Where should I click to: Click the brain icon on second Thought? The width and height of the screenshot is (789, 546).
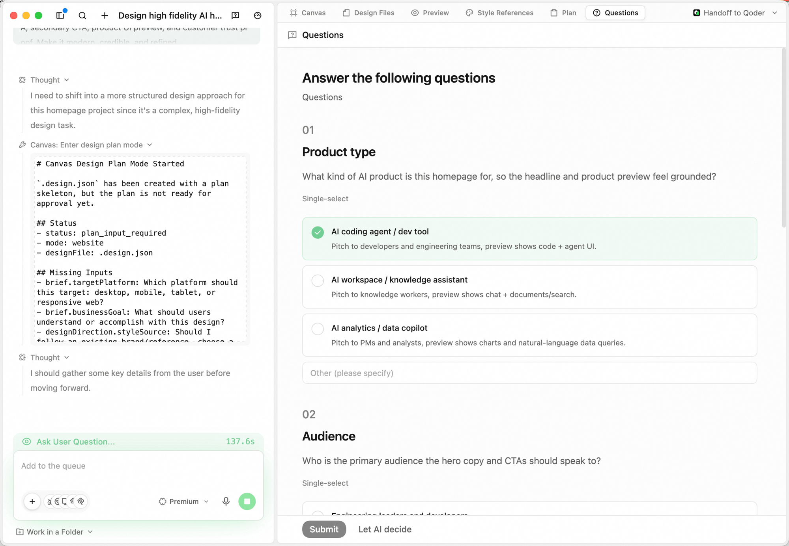[x=22, y=357]
